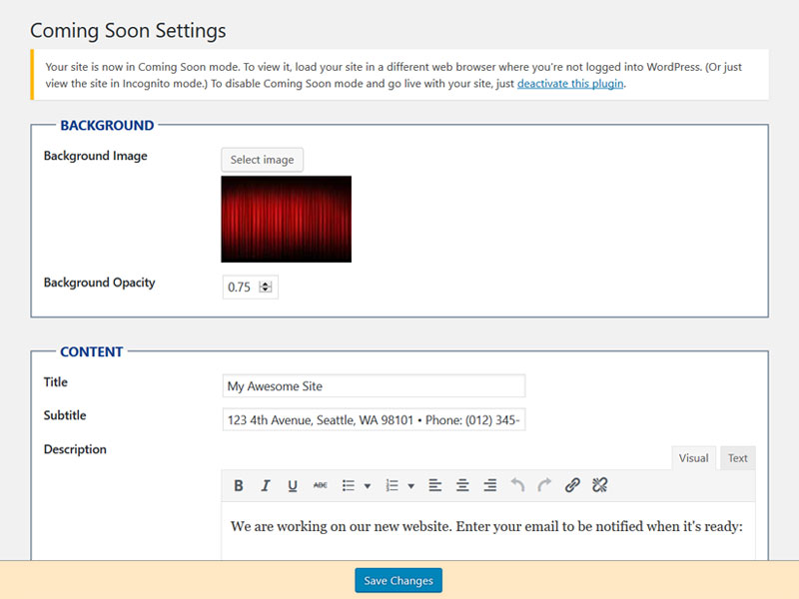Toggle underline formatting in editor
The width and height of the screenshot is (799, 599).
tap(293, 485)
